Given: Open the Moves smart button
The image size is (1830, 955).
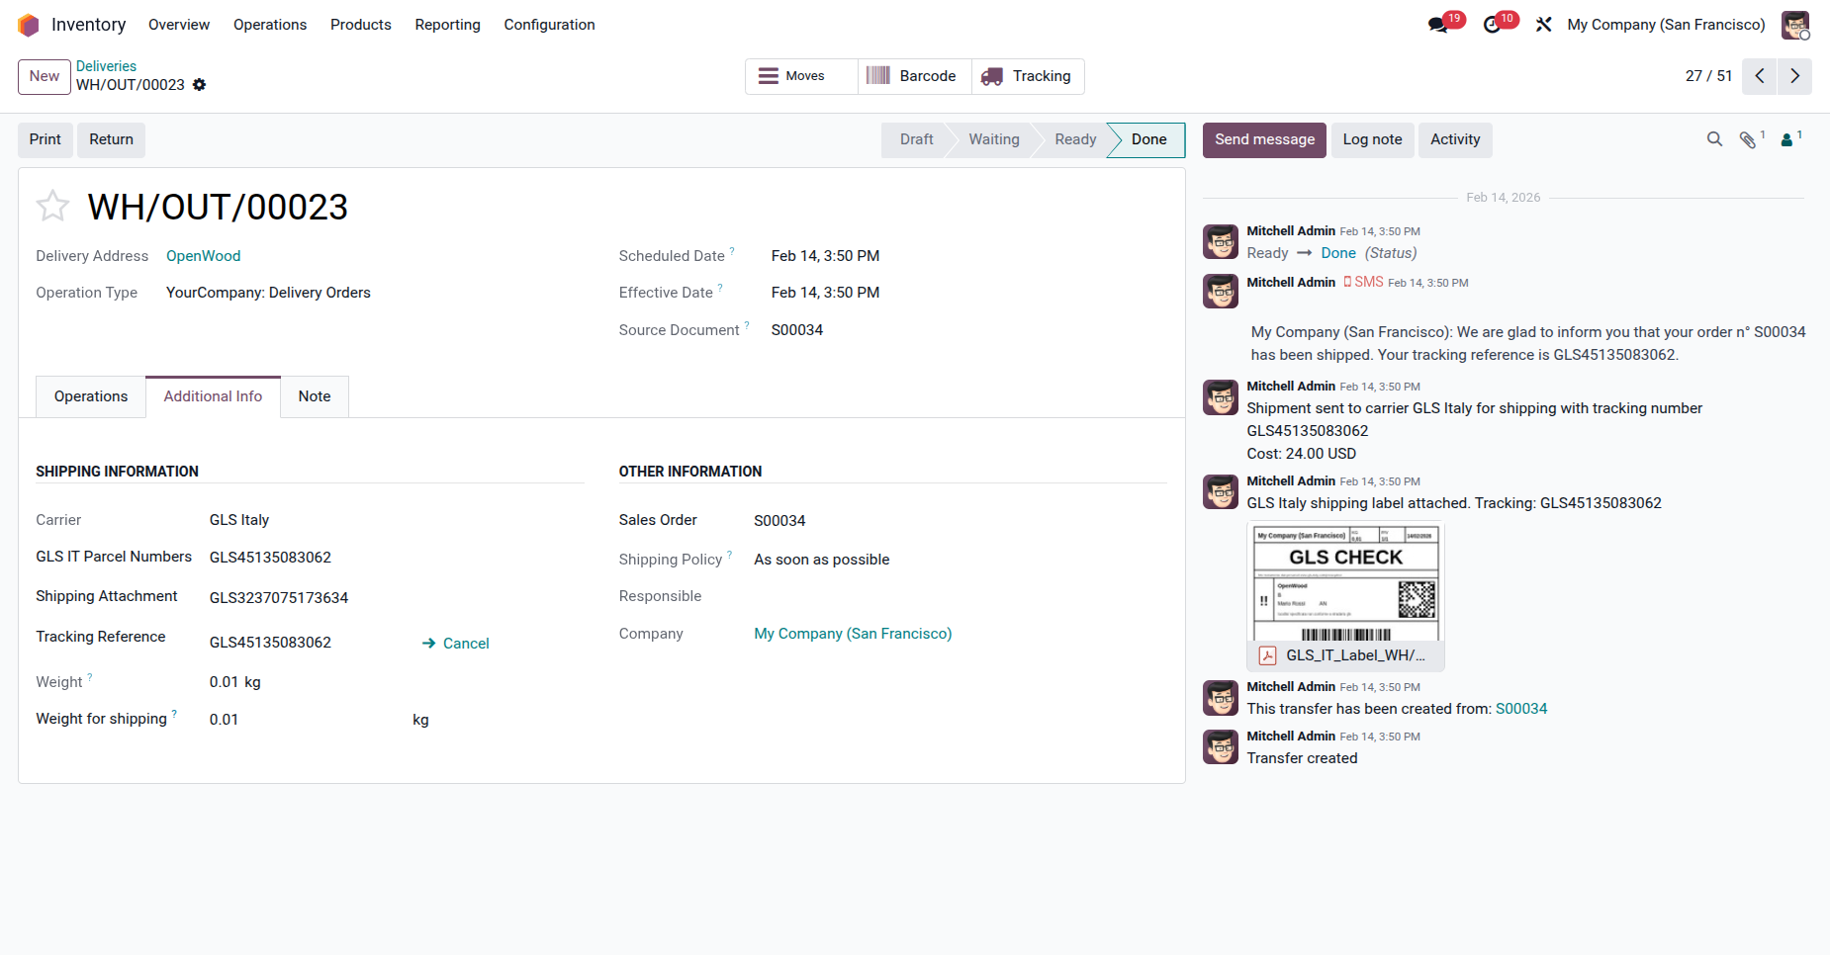Looking at the screenshot, I should coord(801,76).
